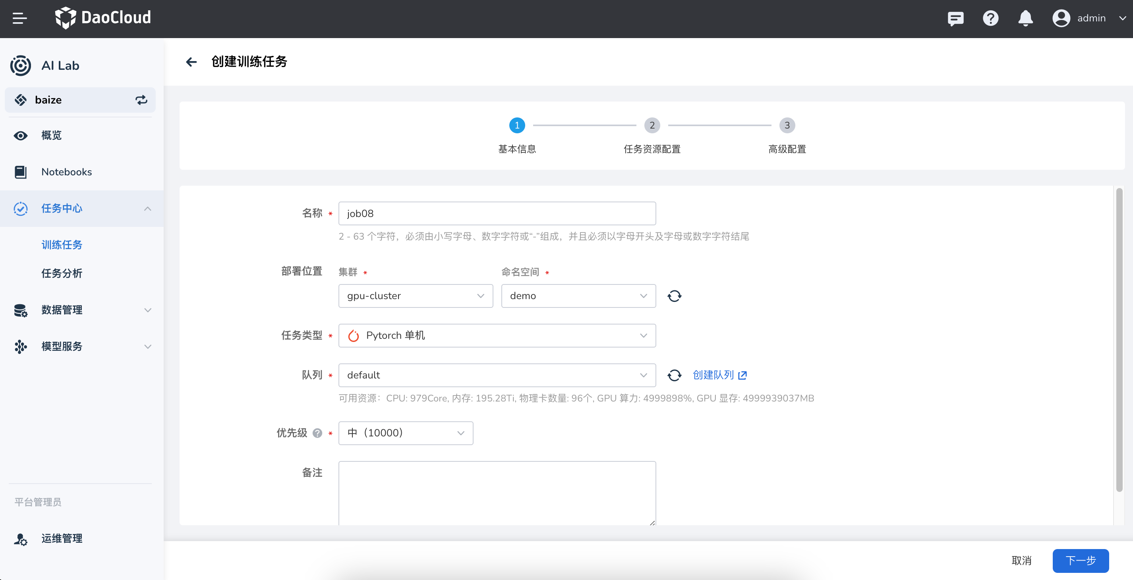
Task: Go to Notebooks in the sidebar
Action: click(66, 172)
